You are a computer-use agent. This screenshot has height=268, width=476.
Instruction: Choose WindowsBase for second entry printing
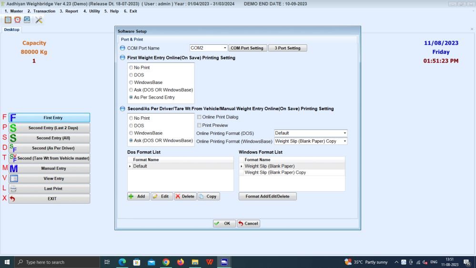tap(131, 133)
